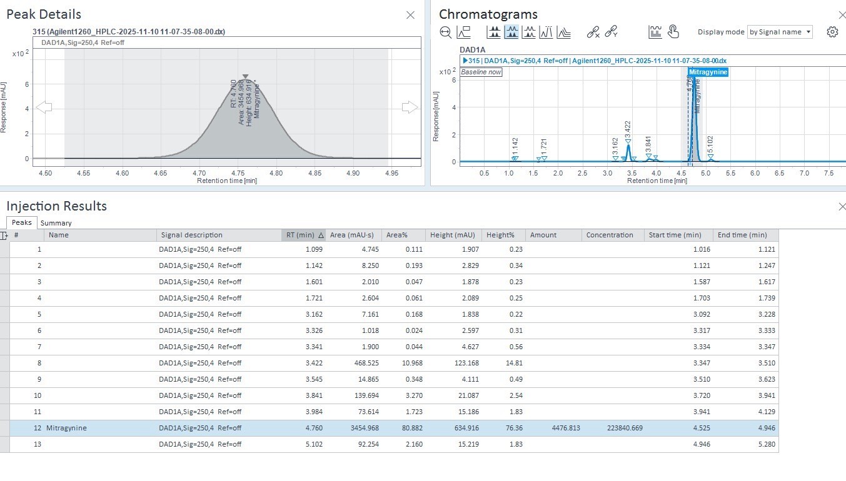Click the zoom-to-fit magnifier icon in Chromatograms
This screenshot has width=846, height=481.
point(446,32)
